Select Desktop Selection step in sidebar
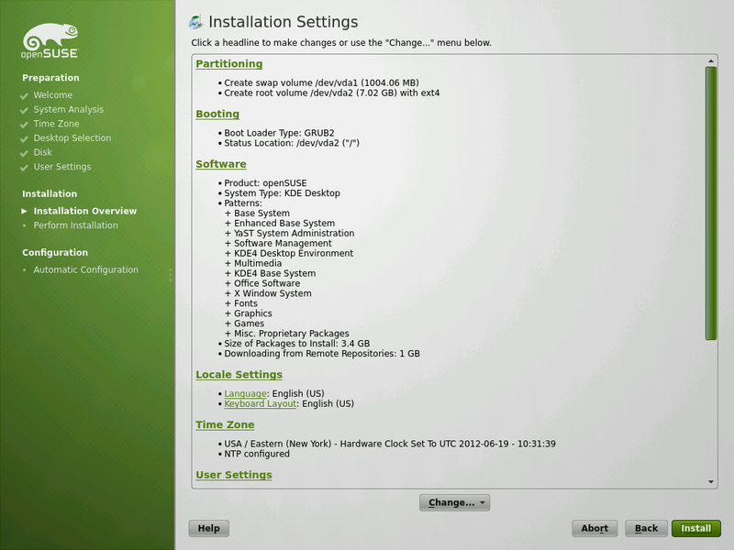Screen dimensions: 734x550 click(72, 138)
